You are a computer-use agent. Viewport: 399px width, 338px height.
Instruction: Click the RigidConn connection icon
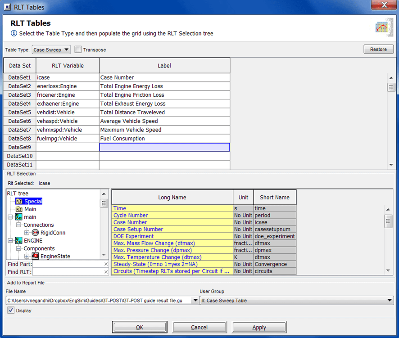(x=36, y=232)
